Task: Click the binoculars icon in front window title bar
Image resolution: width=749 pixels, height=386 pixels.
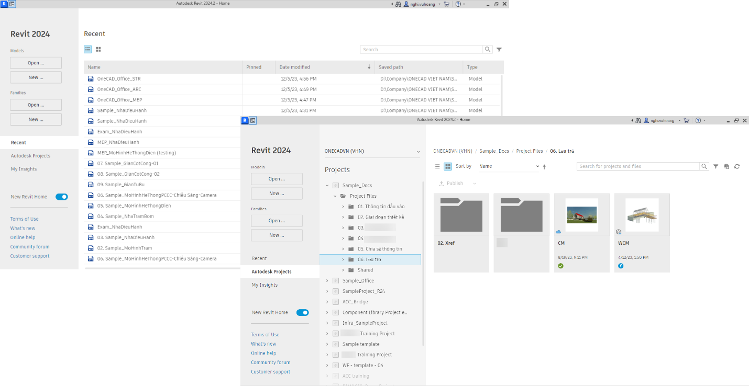Action: point(639,120)
